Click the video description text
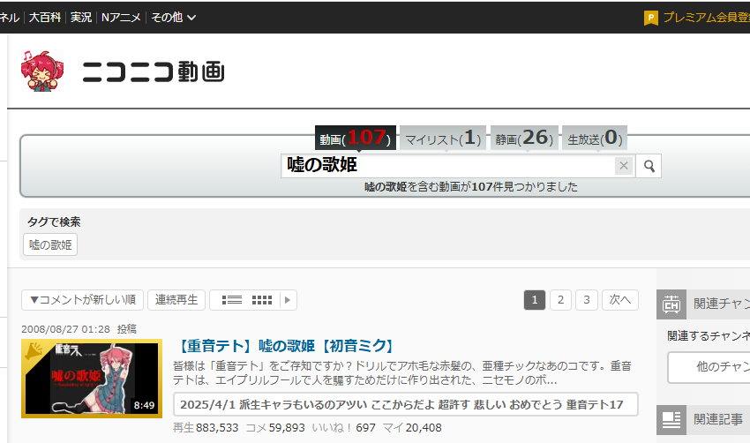 [402, 373]
